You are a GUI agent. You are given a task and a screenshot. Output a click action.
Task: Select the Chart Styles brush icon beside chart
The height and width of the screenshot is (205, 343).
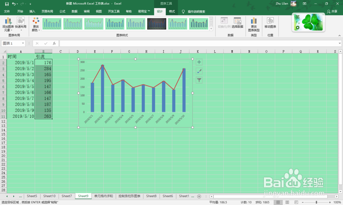point(199,71)
